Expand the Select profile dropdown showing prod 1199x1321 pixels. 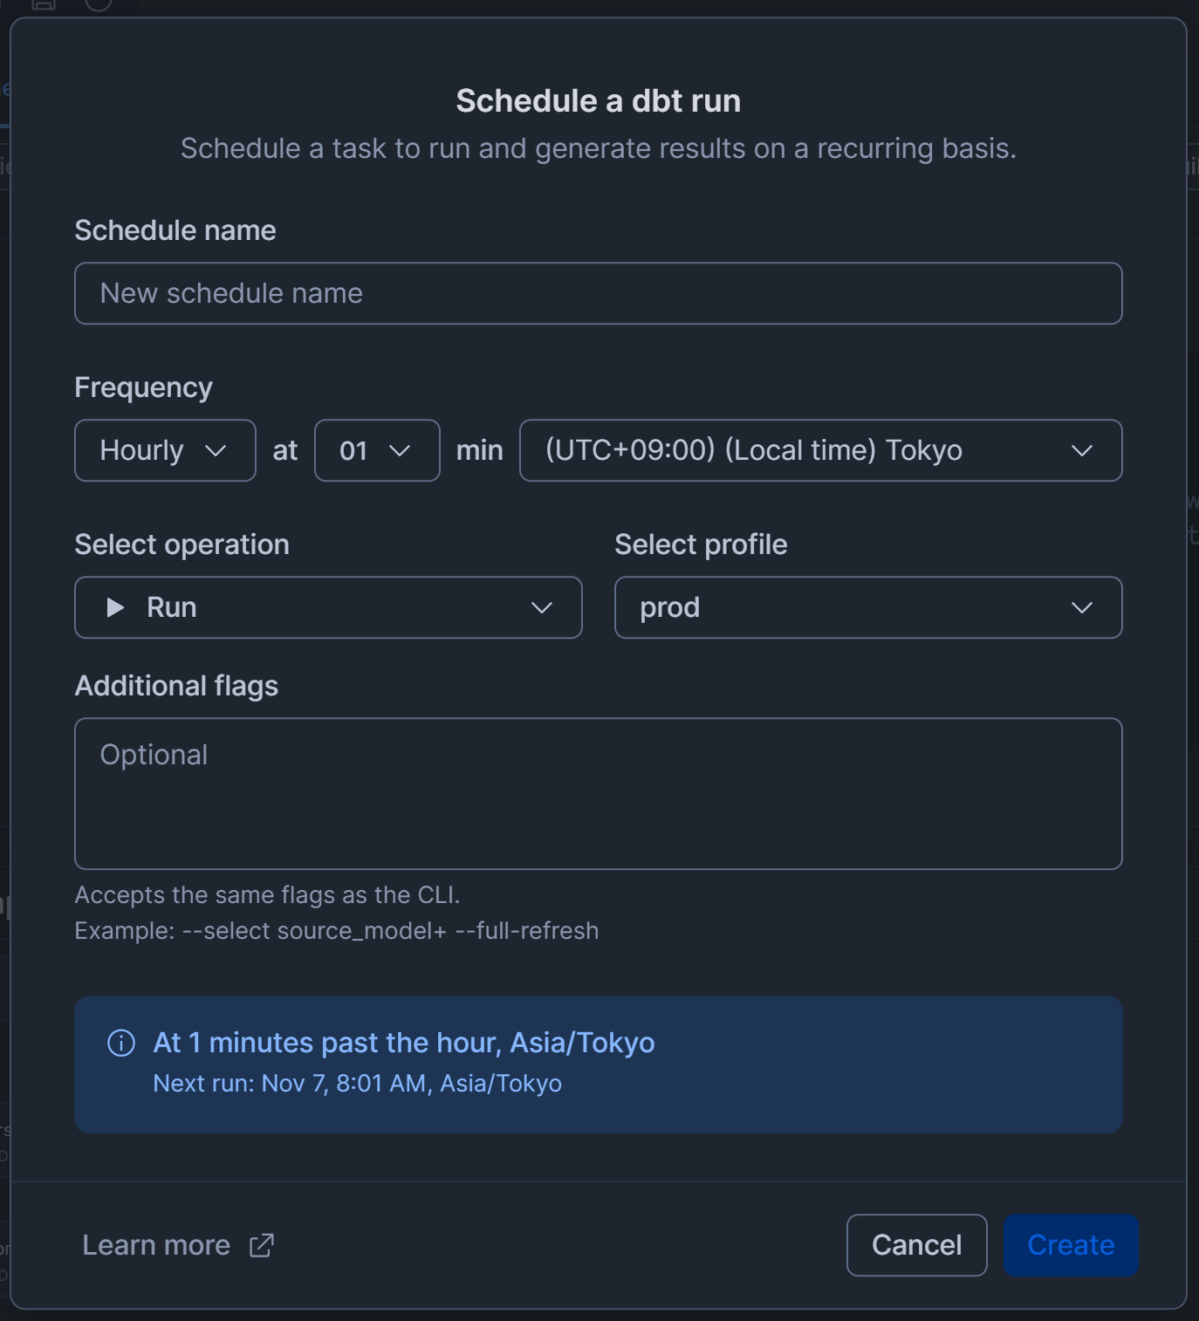pyautogui.click(x=867, y=607)
